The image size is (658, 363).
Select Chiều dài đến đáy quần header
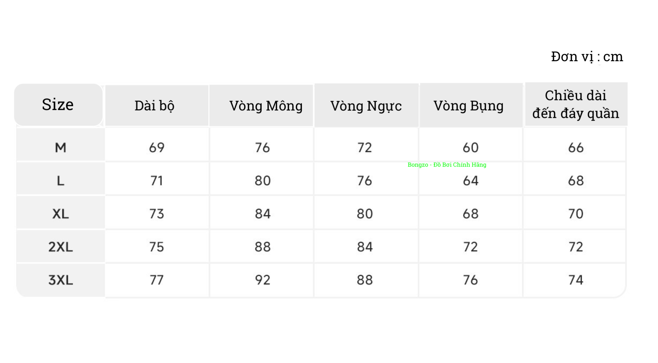[x=575, y=104]
